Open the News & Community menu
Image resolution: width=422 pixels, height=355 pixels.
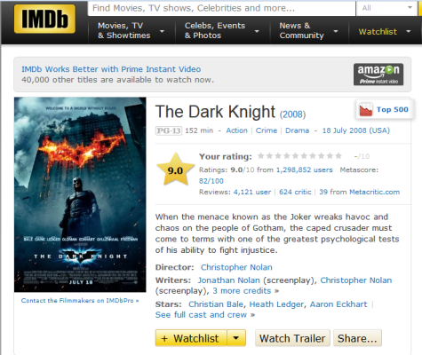tap(309, 30)
